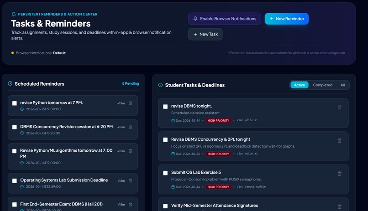Click clock icon at 2026-10-13T18:20:00

pos(22,133)
